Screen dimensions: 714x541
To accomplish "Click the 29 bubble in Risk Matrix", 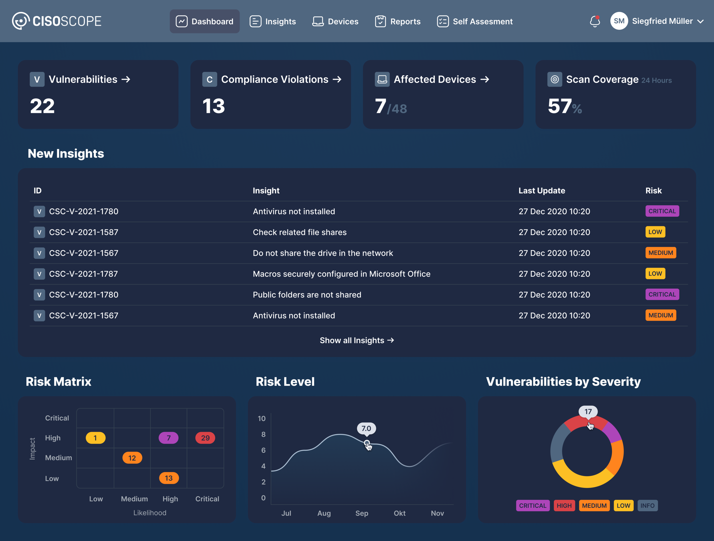I will (x=205, y=438).
